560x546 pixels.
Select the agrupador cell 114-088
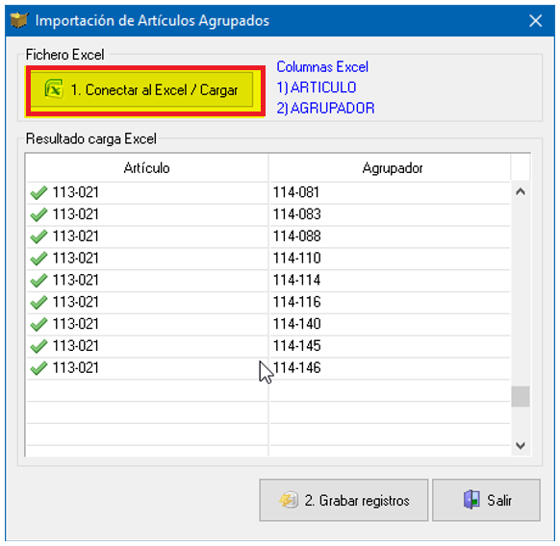[390, 236]
